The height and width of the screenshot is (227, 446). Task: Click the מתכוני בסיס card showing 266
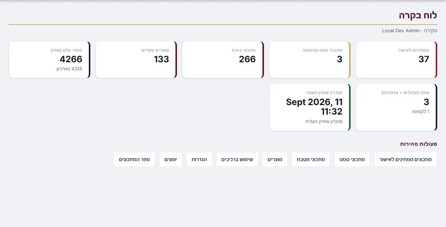point(223,60)
